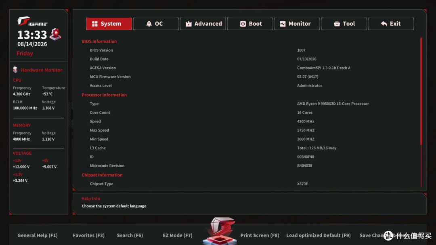The width and height of the screenshot is (436, 245).
Task: Switch to EZ Mode (F7)
Action: coord(178,235)
